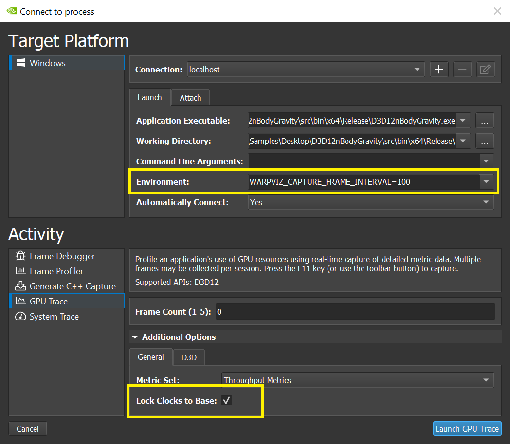
Task: Select the Frame Debugger activity
Action: [x=62, y=256]
